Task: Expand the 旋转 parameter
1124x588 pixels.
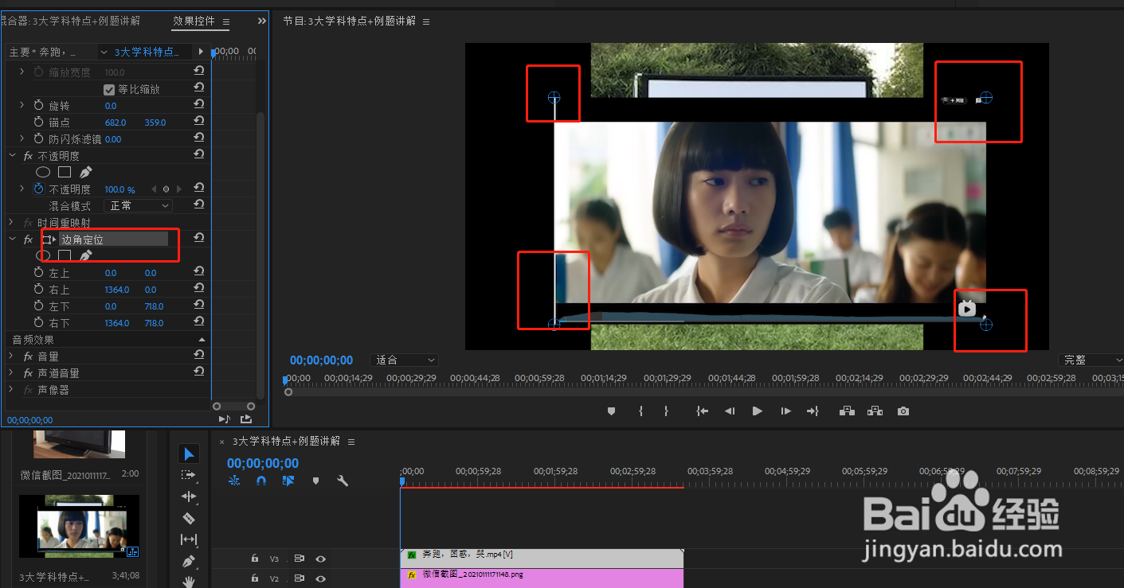Action: [22, 105]
